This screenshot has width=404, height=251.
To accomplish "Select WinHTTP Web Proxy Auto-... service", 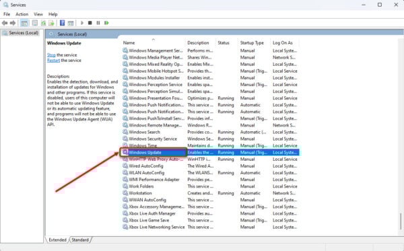I will [156, 159].
